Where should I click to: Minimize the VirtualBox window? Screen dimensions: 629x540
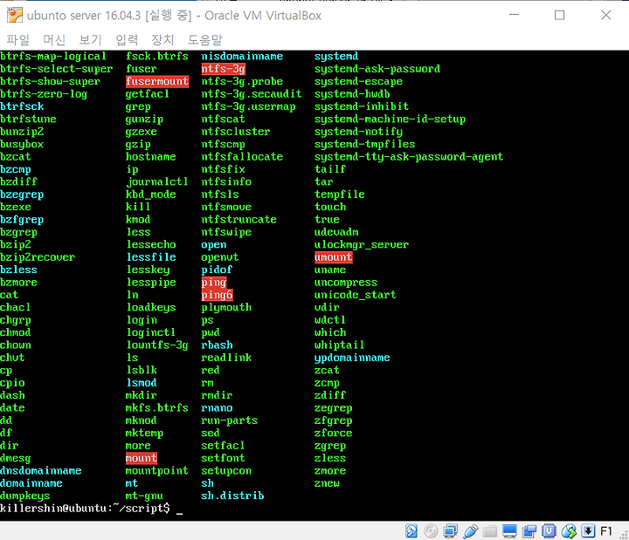[x=514, y=15]
